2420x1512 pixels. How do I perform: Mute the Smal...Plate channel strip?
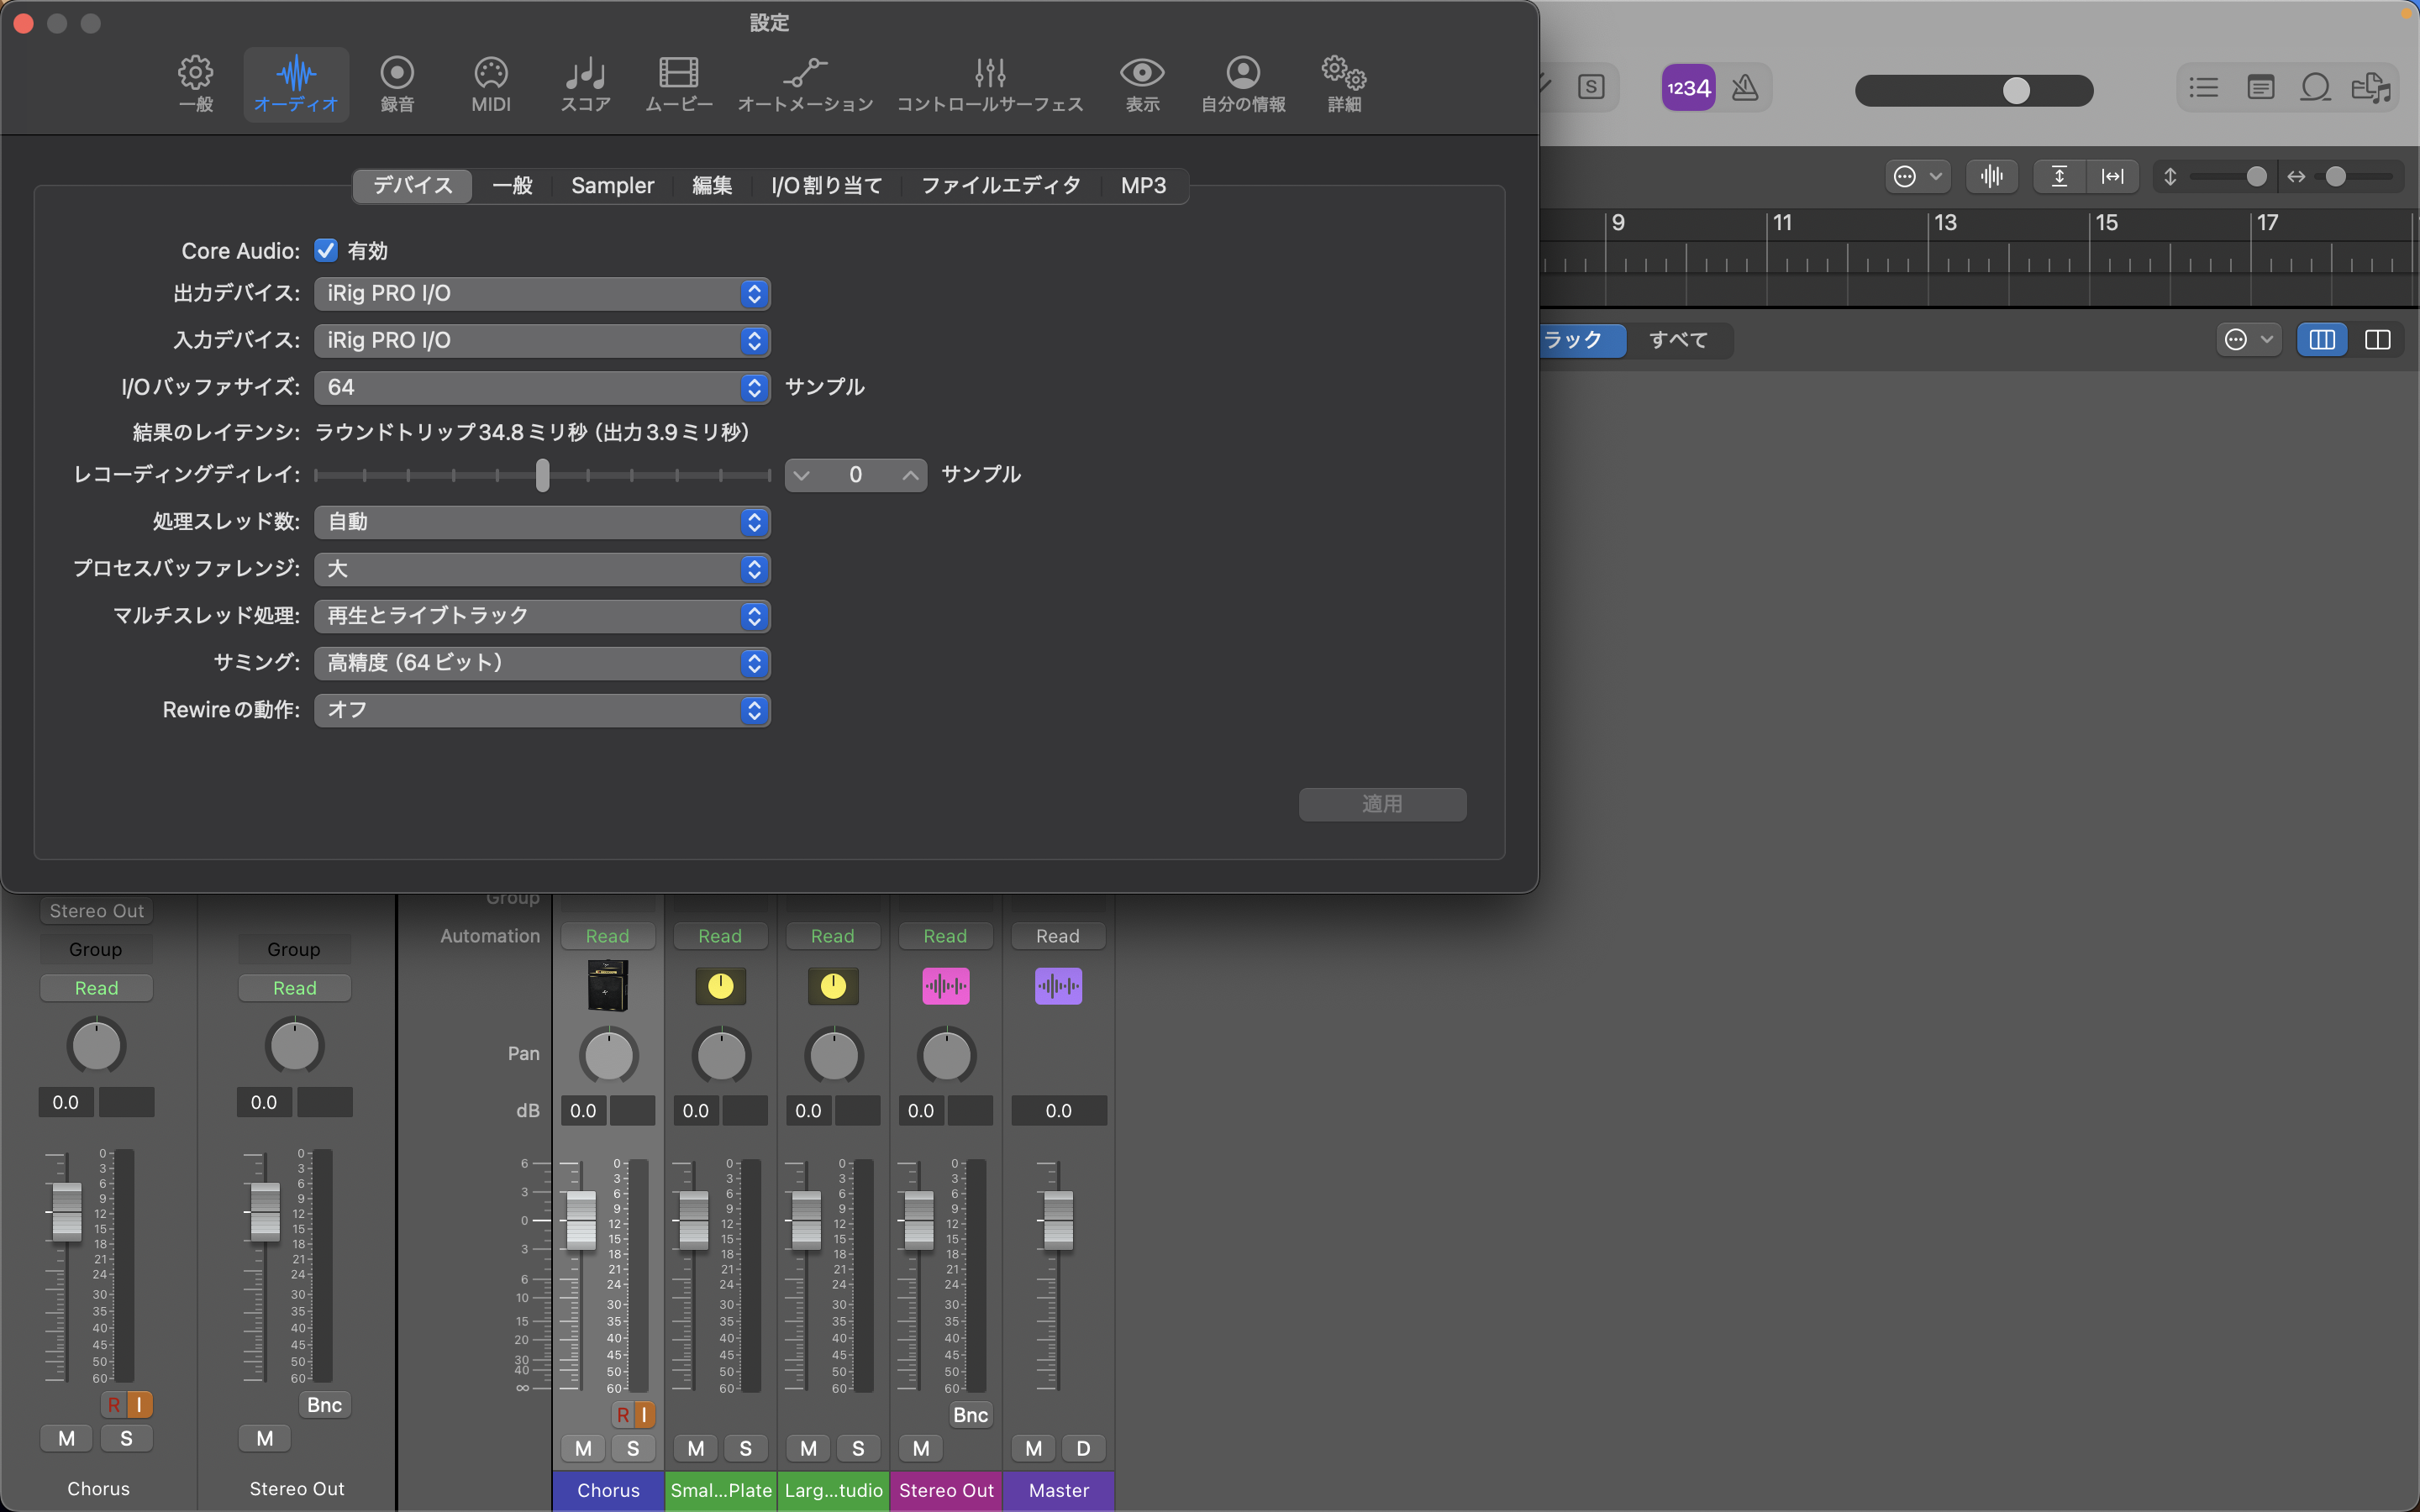pyautogui.click(x=696, y=1448)
